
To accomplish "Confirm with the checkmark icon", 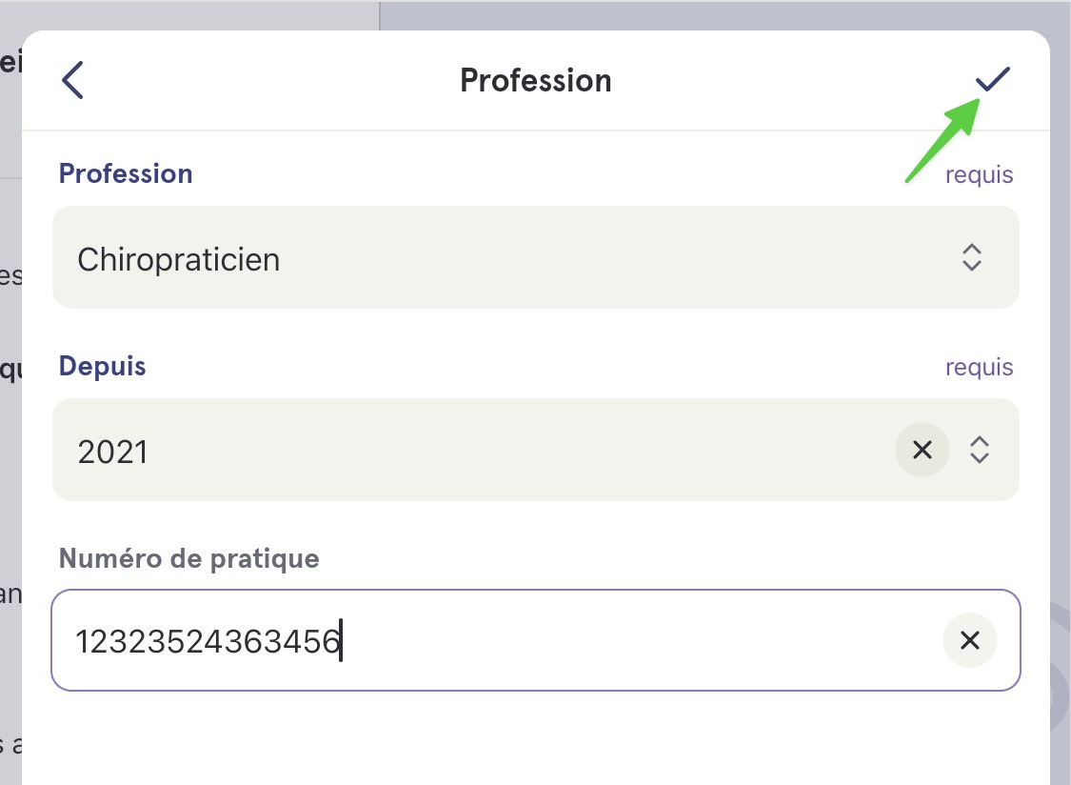I will (992, 79).
